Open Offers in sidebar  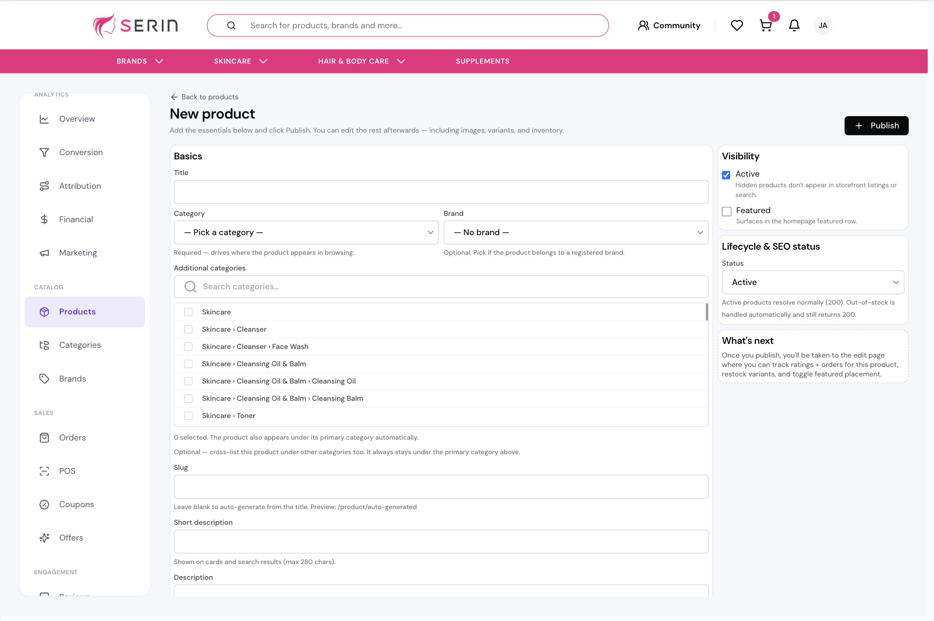point(85,538)
